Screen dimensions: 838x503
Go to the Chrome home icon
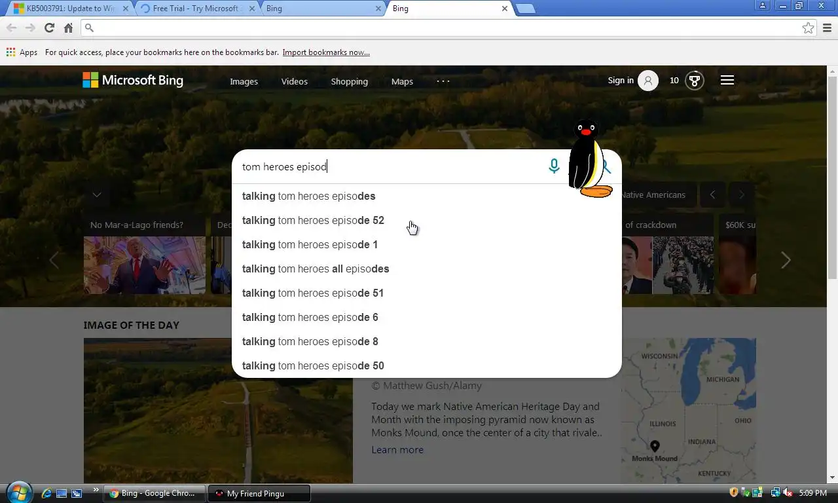68,28
